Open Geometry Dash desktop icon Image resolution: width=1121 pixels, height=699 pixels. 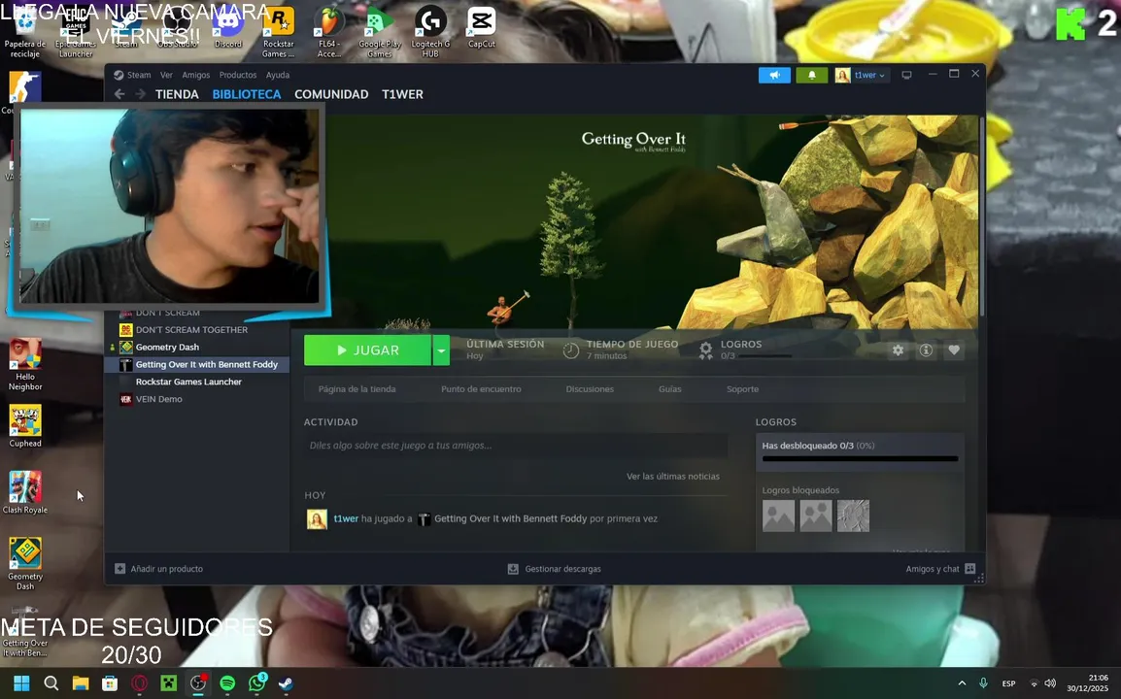point(25,564)
